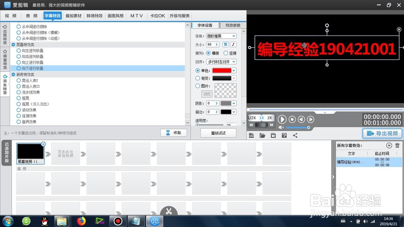Toggle italic text formatting
The height and width of the screenshot is (227, 404).
[233, 44]
